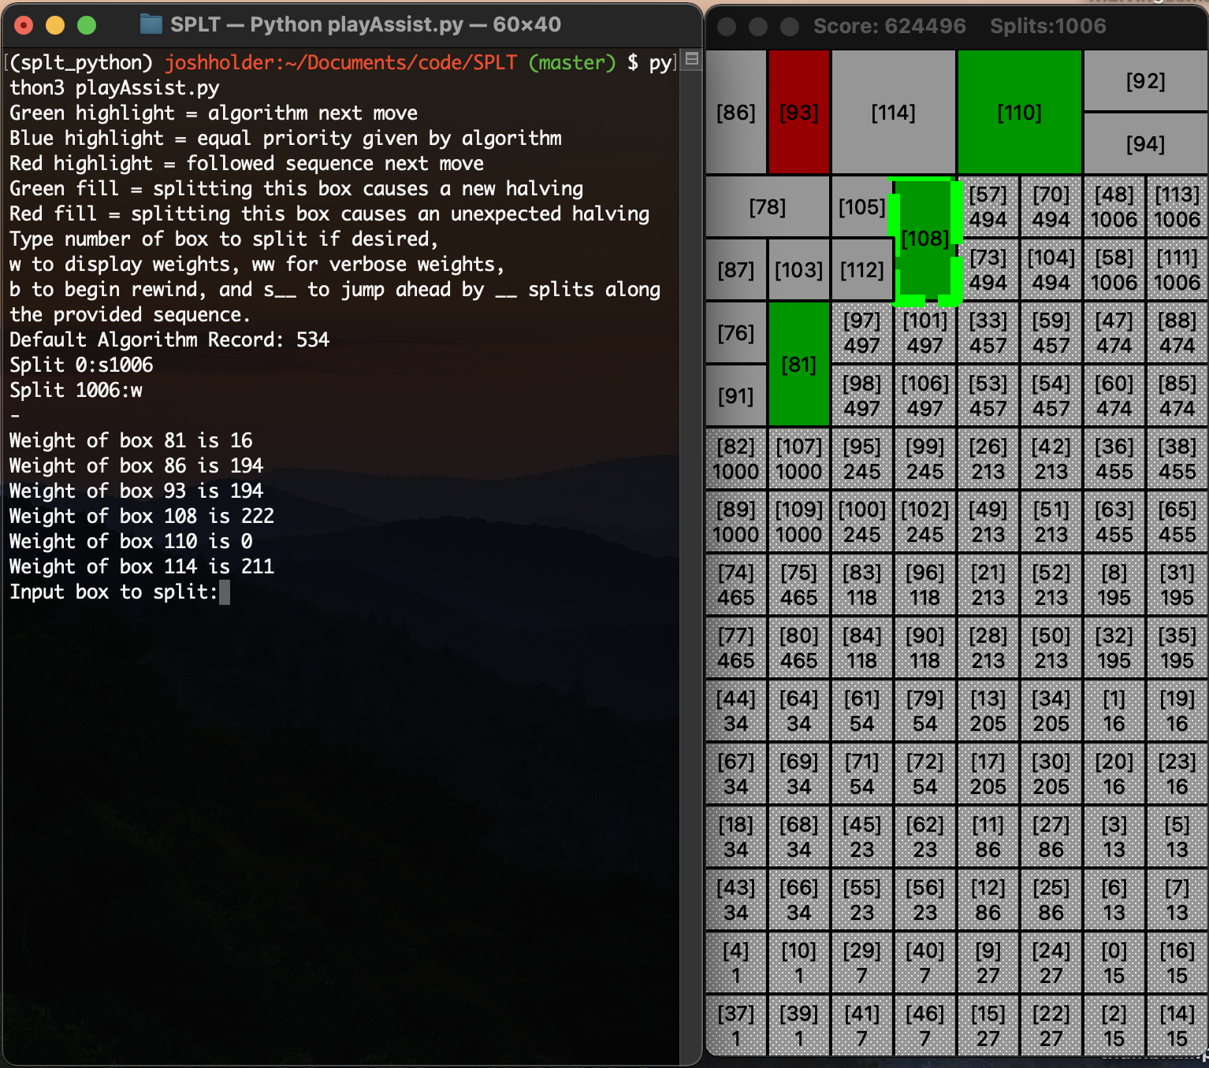Screen dimensions: 1209x1068
Task: Click box [48] with value 1006
Action: coord(1114,206)
